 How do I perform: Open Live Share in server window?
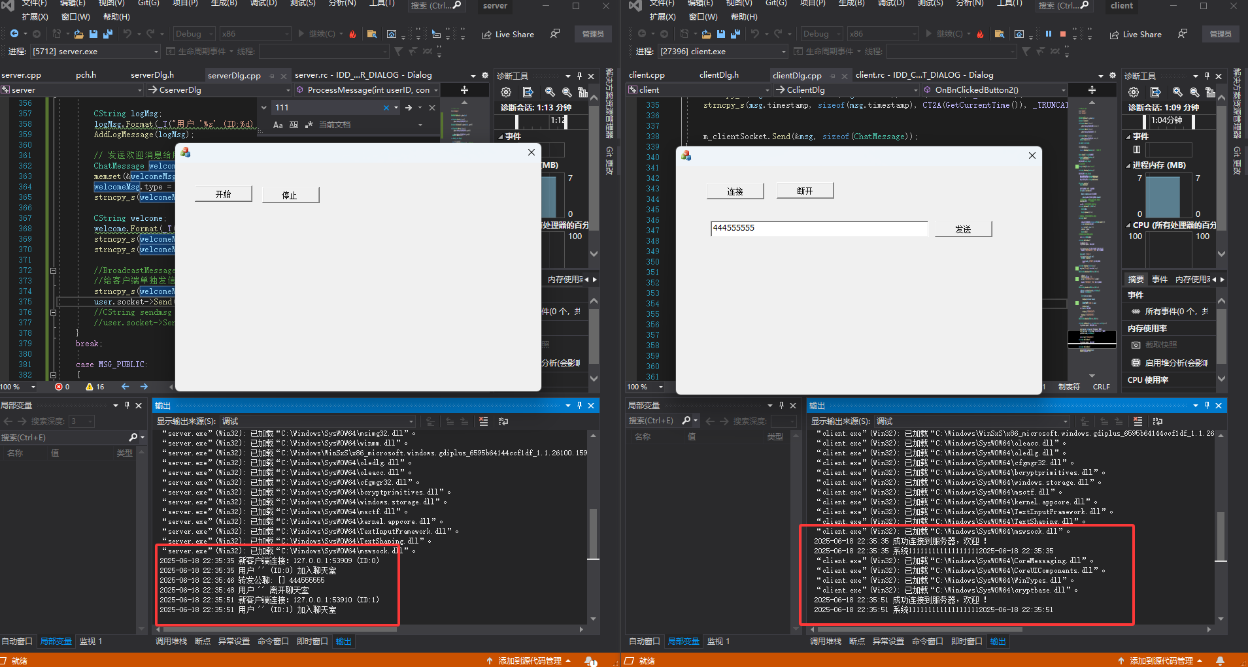coord(508,34)
